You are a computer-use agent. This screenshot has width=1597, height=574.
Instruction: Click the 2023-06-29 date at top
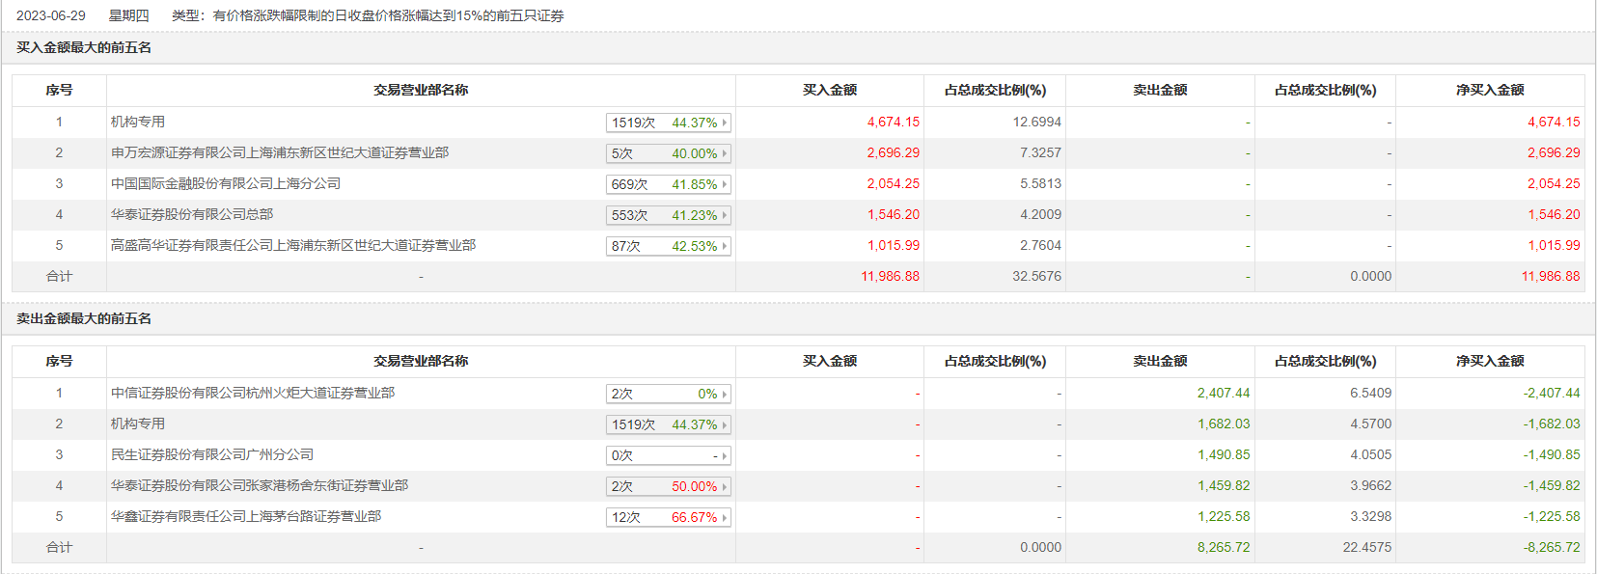tap(51, 15)
